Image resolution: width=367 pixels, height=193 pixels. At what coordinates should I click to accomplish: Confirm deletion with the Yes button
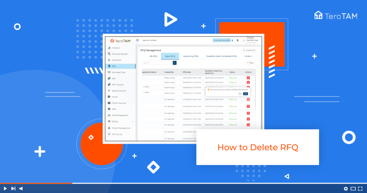tap(245, 94)
